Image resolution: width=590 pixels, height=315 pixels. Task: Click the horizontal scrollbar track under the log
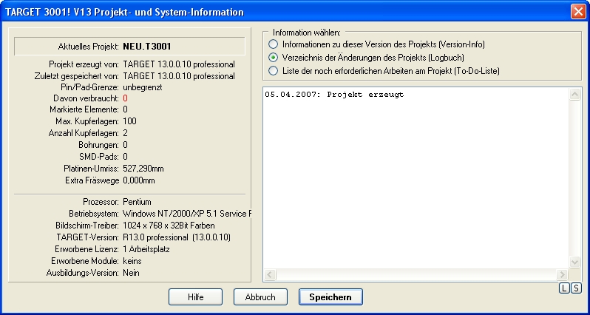click(414, 275)
